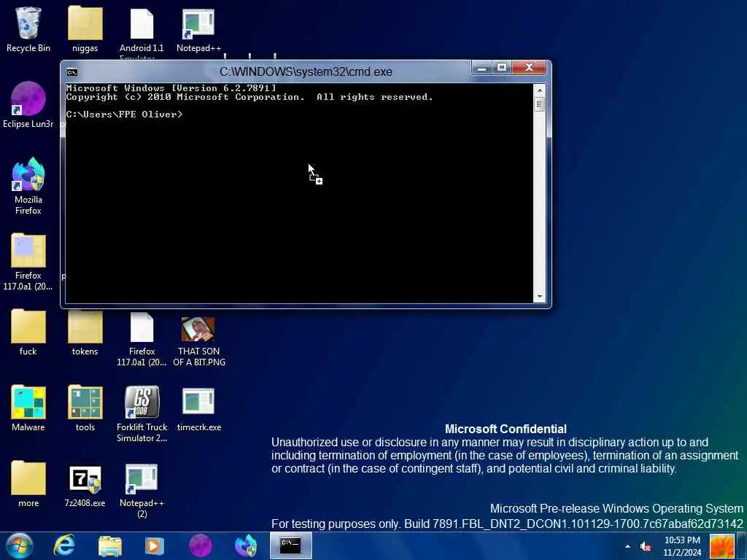This screenshot has width=747, height=560.
Task: Click the orange flower tile beside the clock
Action: coord(721,546)
